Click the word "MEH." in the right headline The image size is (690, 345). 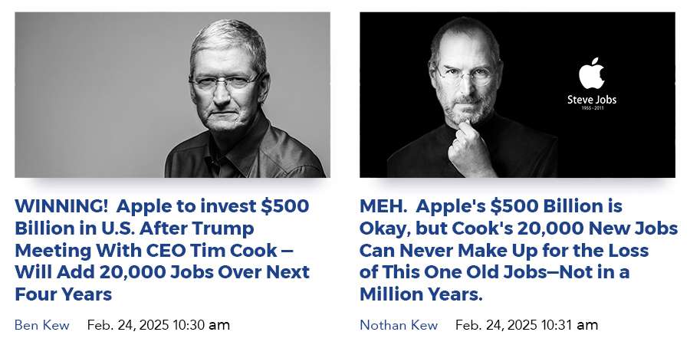coord(386,205)
